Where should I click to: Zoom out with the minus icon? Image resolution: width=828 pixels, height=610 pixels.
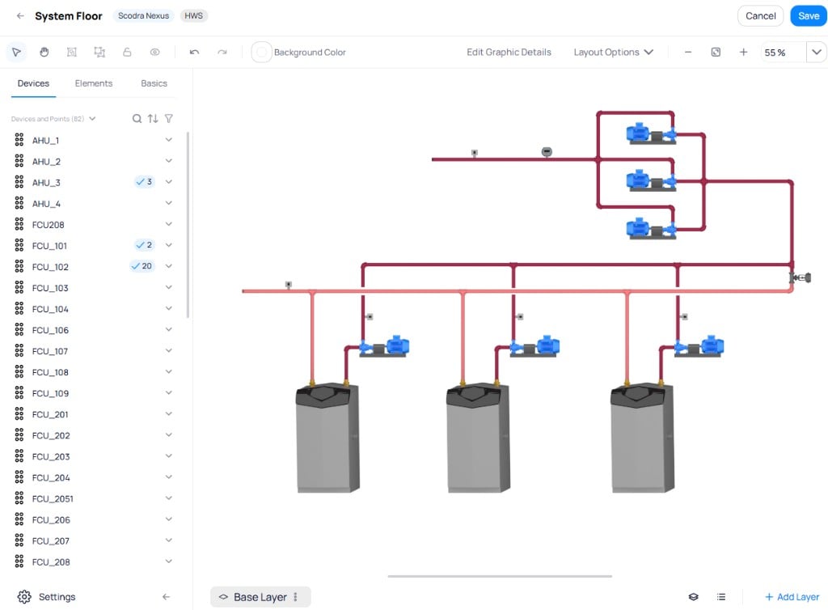point(688,53)
